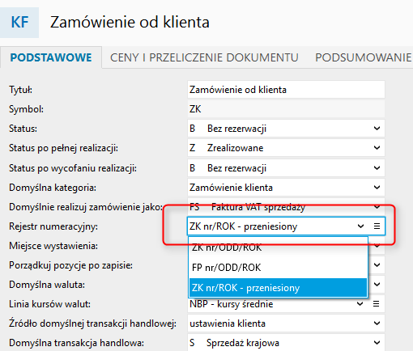Expand the Status dropdown arrow
The image size is (413, 351).
377,129
